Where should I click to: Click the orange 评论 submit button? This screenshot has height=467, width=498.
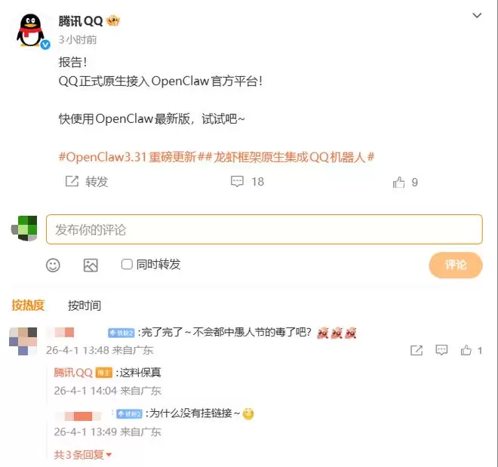456,265
